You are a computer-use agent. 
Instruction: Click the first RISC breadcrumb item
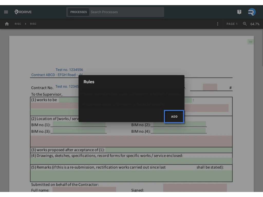(18, 24)
